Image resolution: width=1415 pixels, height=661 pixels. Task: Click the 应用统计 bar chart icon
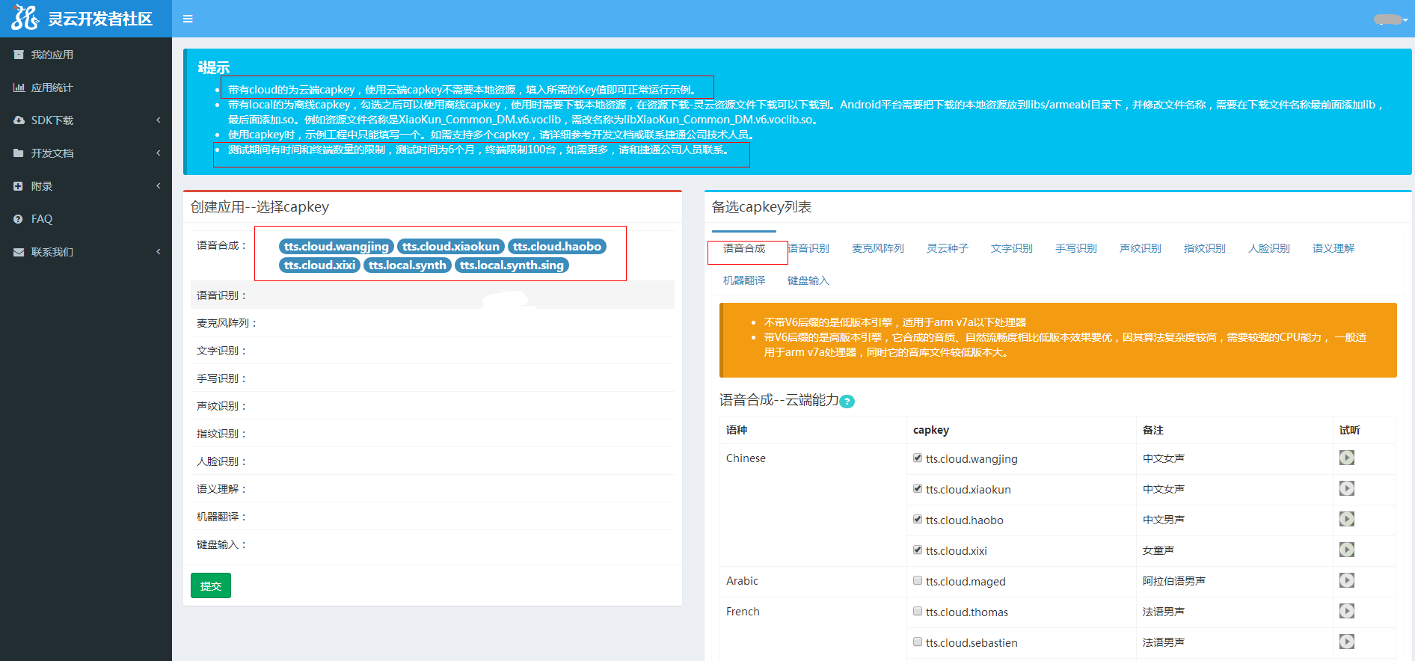19,87
